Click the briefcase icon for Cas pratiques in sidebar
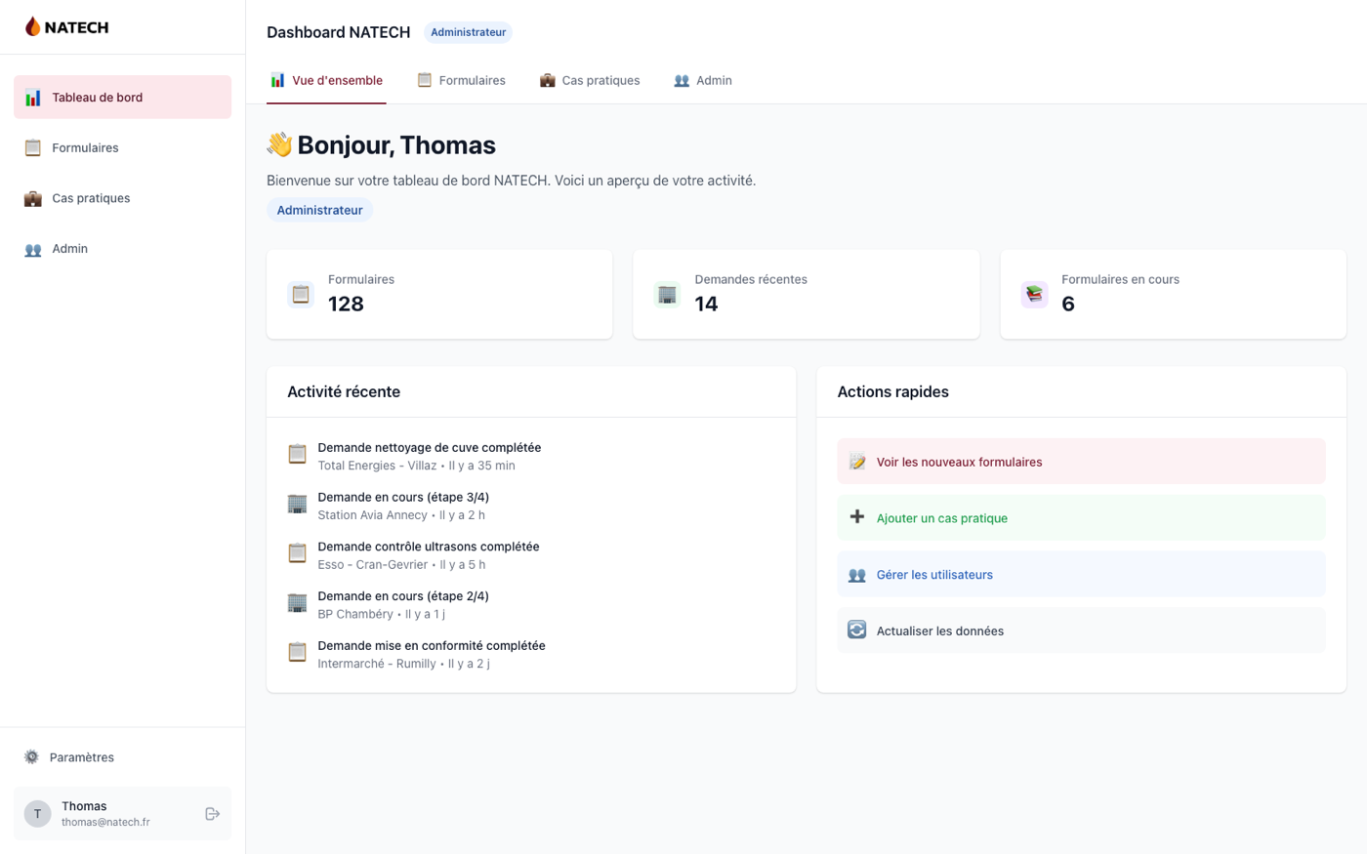This screenshot has height=854, width=1367. click(32, 198)
